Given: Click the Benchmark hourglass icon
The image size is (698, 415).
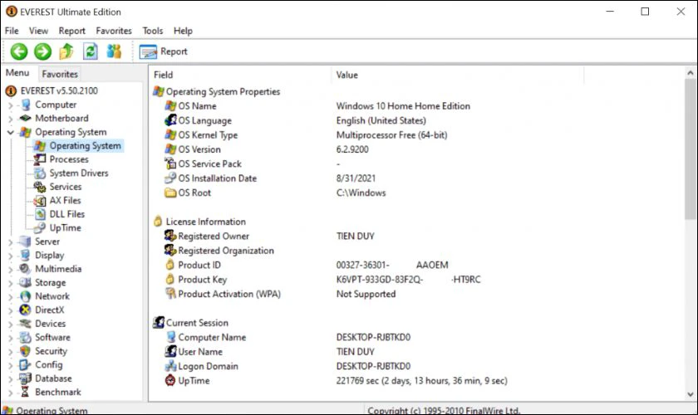Looking at the screenshot, I should [x=25, y=393].
